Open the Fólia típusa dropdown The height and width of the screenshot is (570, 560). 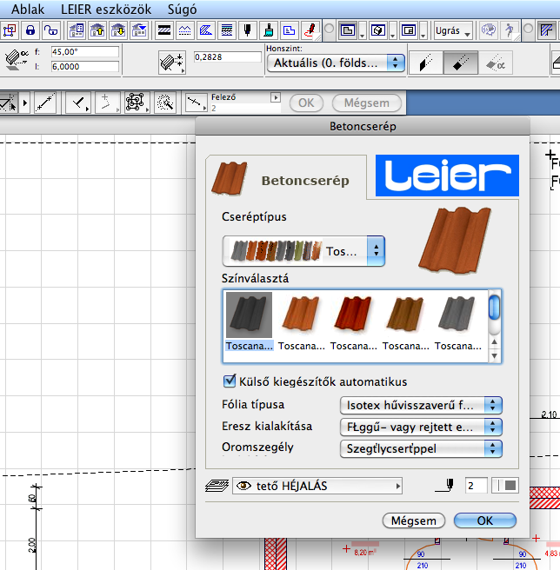(x=421, y=405)
